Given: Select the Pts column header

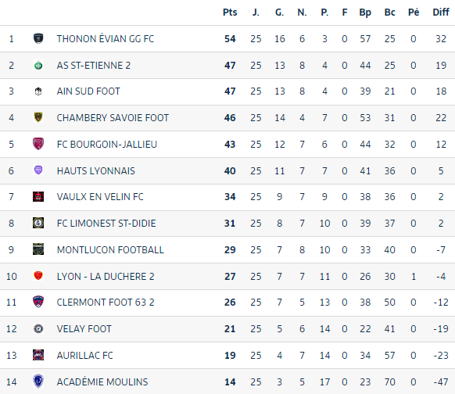Looking at the screenshot, I should (x=230, y=13).
